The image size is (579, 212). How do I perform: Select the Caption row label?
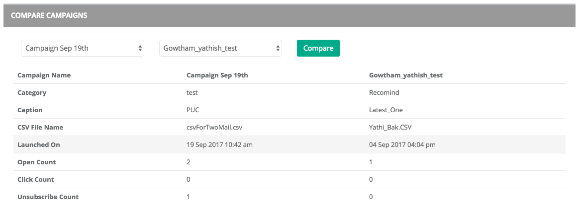[x=30, y=110]
